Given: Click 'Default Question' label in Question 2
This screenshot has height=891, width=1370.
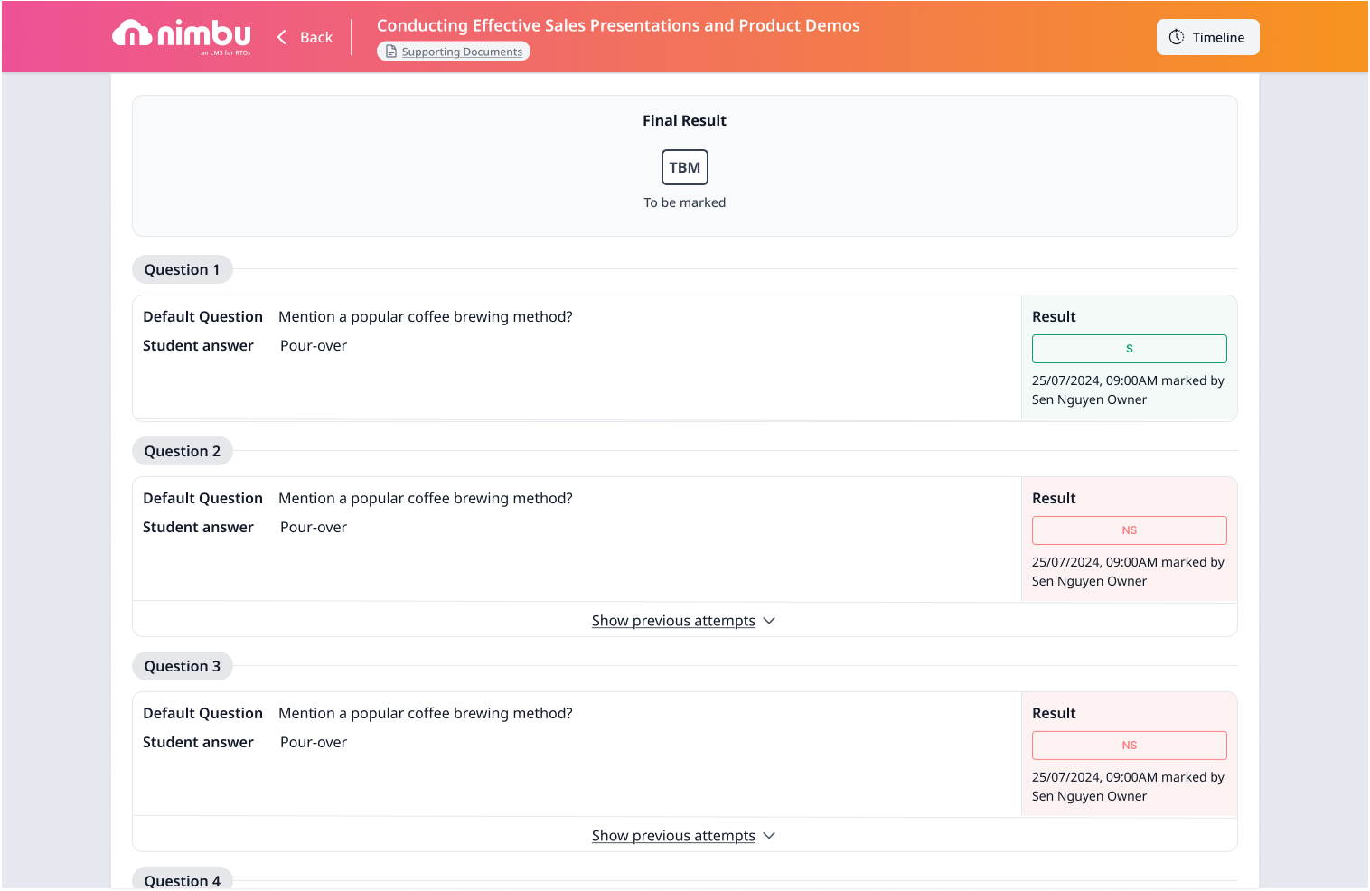Looking at the screenshot, I should pos(202,498).
